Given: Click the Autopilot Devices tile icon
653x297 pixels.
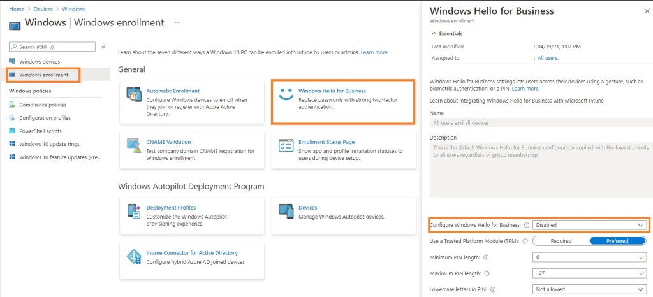Looking at the screenshot, I should (286, 211).
